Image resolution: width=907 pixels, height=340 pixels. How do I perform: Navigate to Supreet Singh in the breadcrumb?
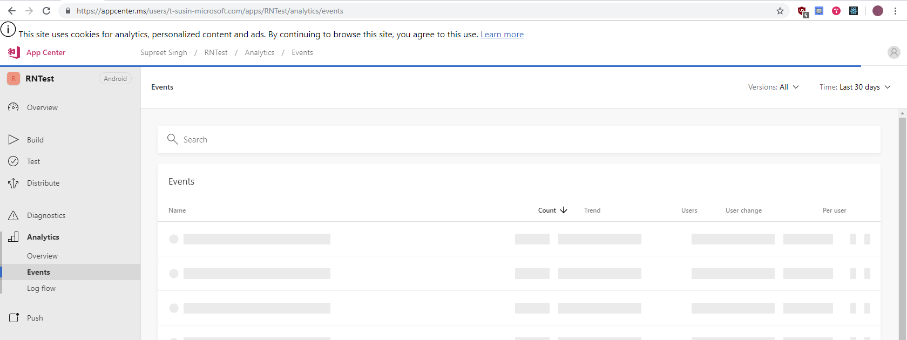pyautogui.click(x=164, y=52)
